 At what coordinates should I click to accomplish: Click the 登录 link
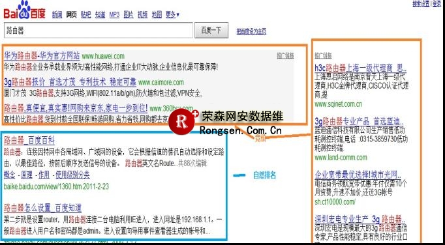437,4
